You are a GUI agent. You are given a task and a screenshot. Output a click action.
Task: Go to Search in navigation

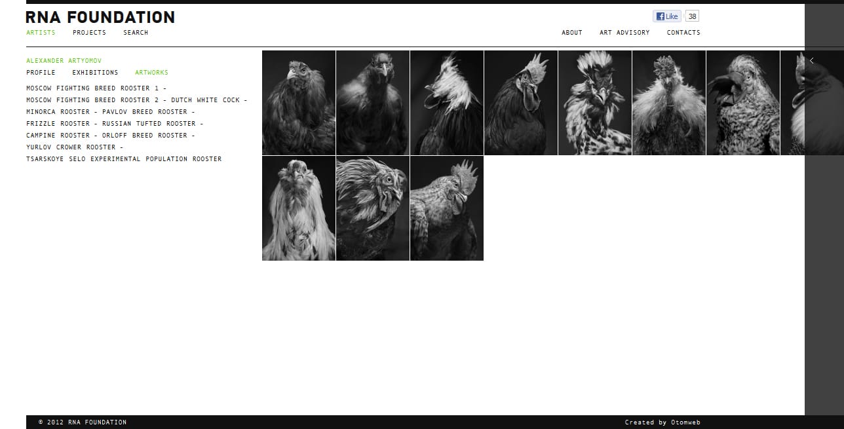click(x=136, y=33)
